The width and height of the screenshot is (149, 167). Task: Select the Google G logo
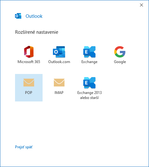[120, 52]
